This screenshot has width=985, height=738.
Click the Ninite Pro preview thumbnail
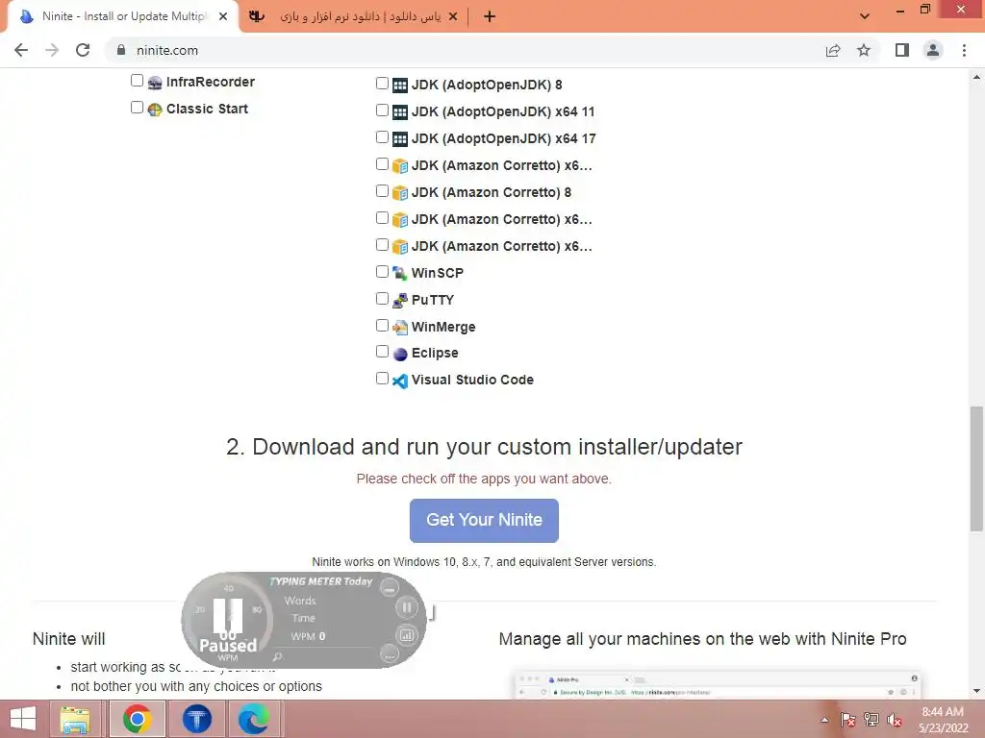716,684
